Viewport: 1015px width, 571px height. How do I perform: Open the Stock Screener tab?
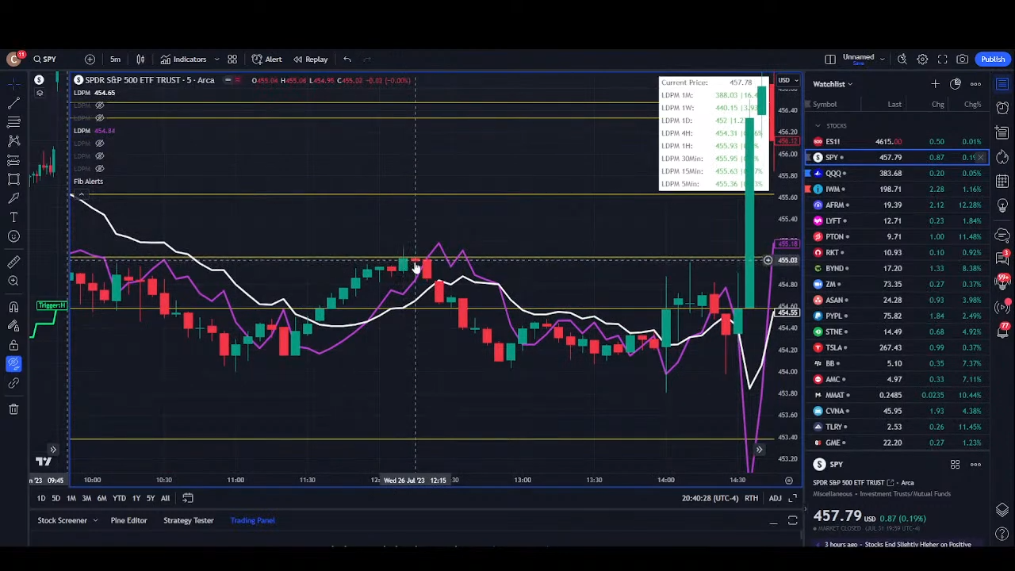click(x=62, y=521)
